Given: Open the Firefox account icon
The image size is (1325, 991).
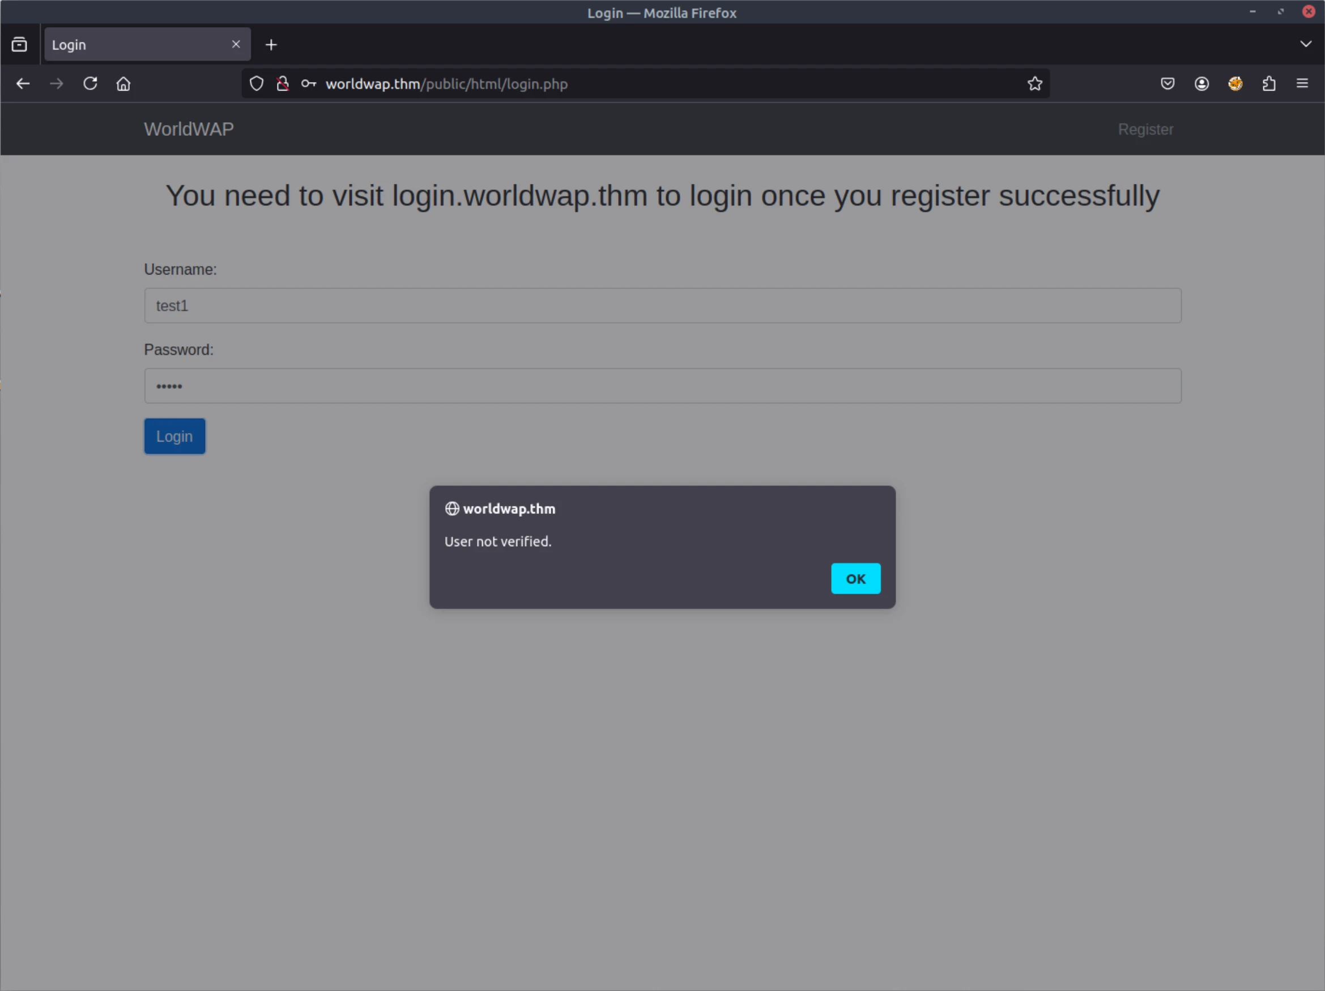Looking at the screenshot, I should click(x=1201, y=84).
